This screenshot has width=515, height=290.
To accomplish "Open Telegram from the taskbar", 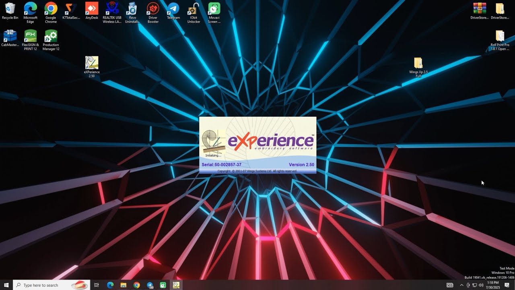I will [x=150, y=285].
